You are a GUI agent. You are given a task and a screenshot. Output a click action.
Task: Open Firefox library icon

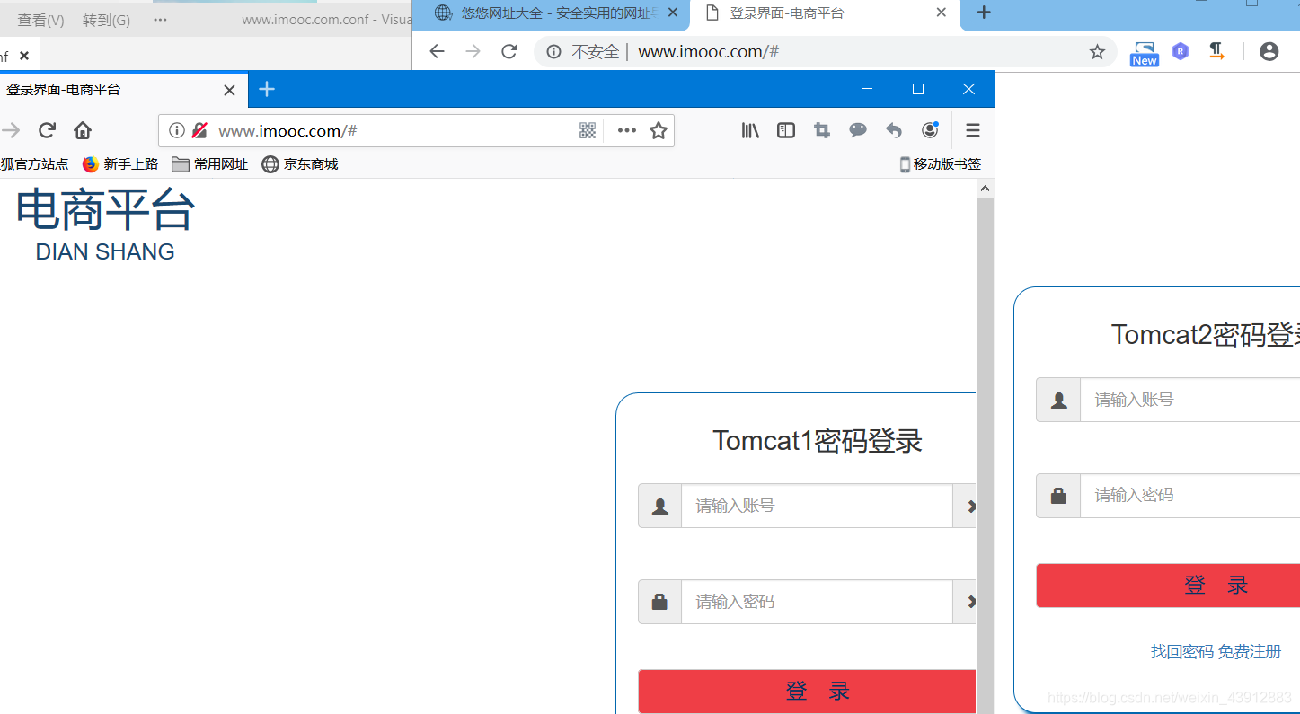[x=750, y=130]
